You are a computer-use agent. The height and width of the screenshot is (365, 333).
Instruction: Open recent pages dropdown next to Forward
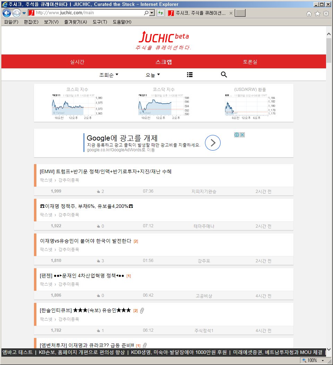(x=24, y=13)
